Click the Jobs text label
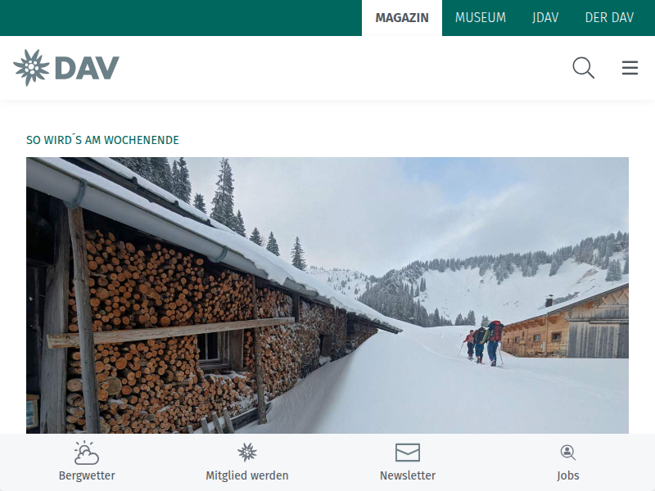Screen dimensions: 655x491 [567, 475]
